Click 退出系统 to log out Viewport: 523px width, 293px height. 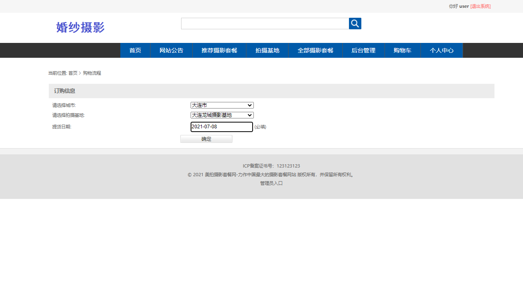tap(480, 6)
